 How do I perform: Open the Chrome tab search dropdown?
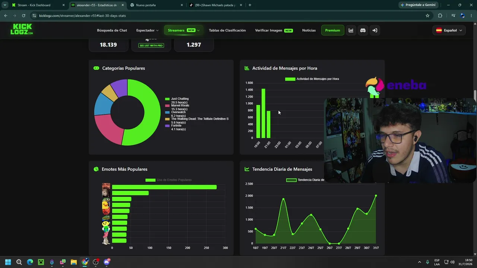click(5, 5)
